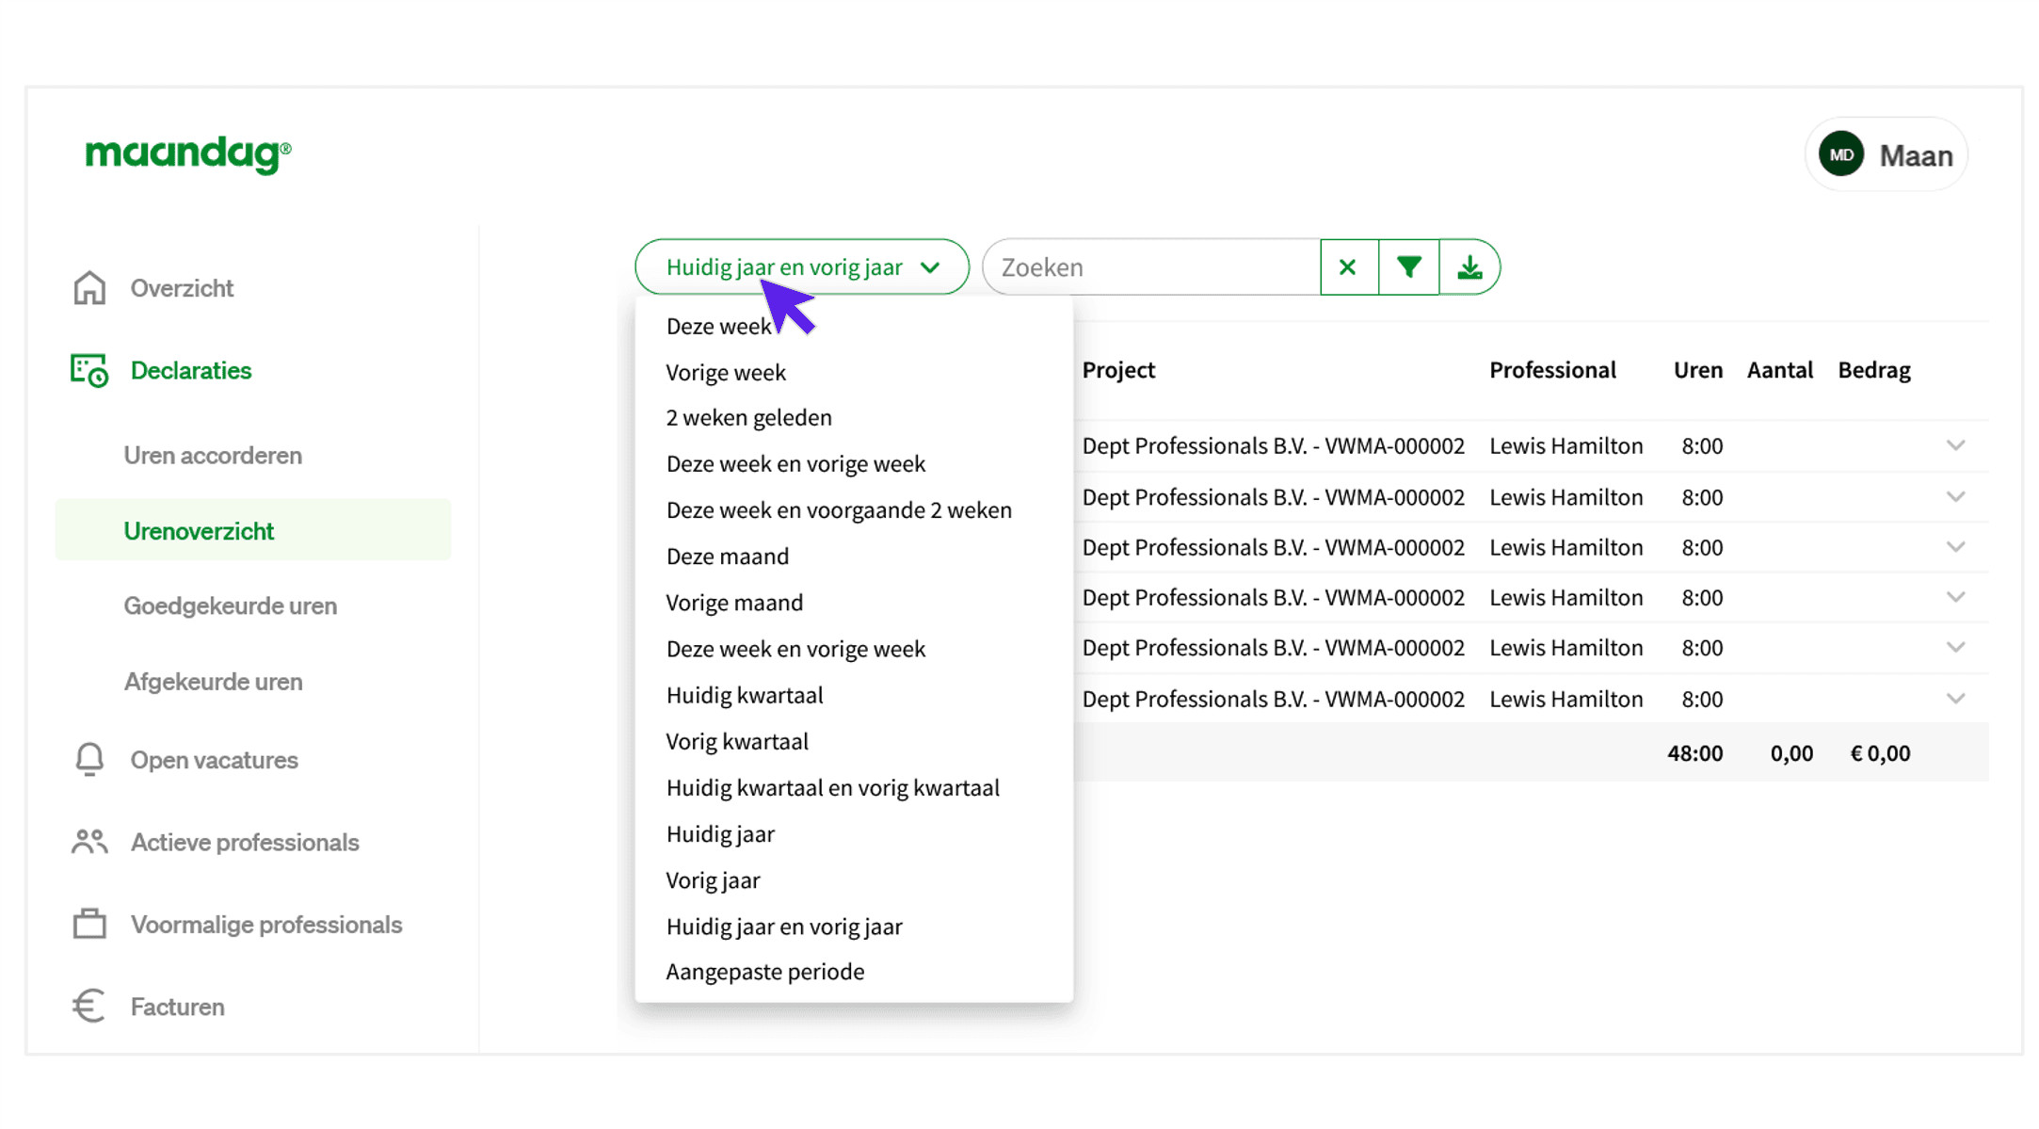
Task: Click the briefcase icon for Voormalige professionals
Action: point(89,924)
